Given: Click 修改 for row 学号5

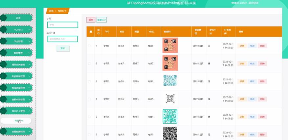Looking at the screenshot, I should point(252,99).
